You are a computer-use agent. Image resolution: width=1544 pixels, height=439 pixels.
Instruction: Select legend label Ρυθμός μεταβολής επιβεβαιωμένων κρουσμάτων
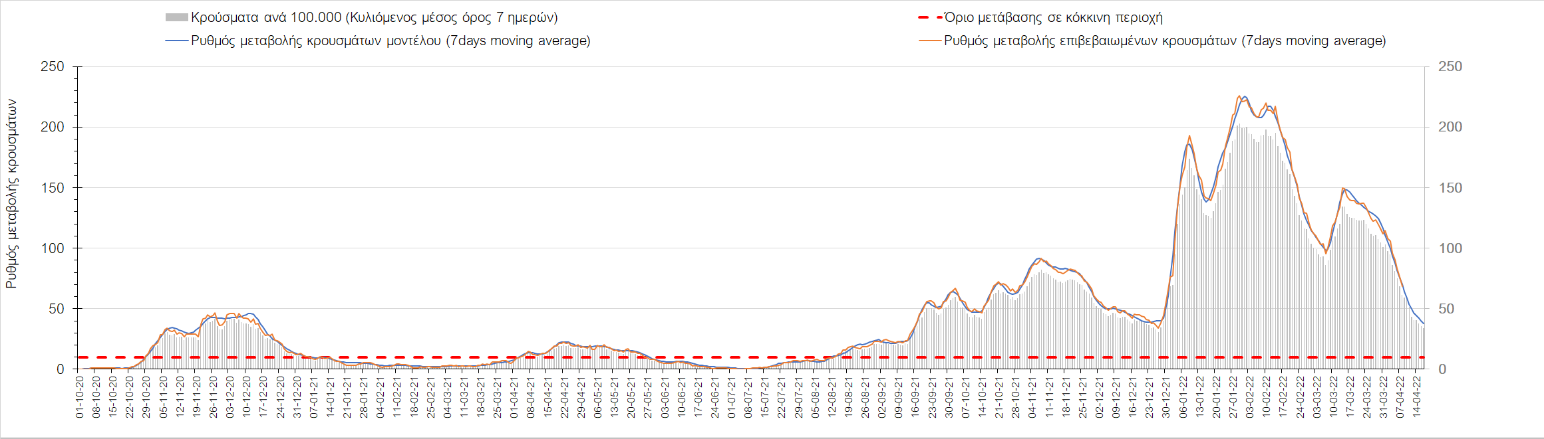1165,41
